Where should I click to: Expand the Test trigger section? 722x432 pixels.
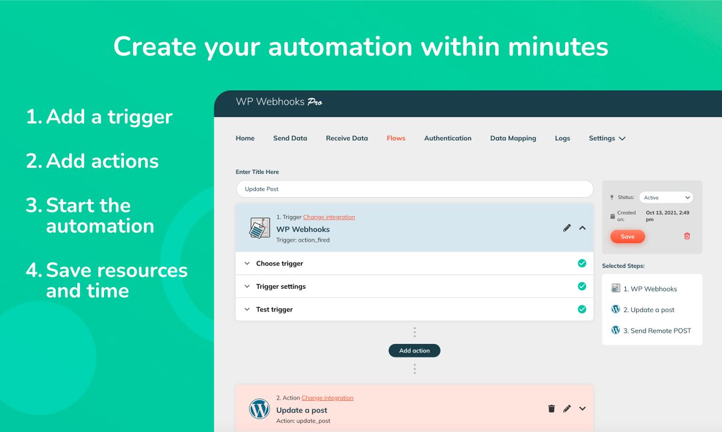click(x=247, y=309)
